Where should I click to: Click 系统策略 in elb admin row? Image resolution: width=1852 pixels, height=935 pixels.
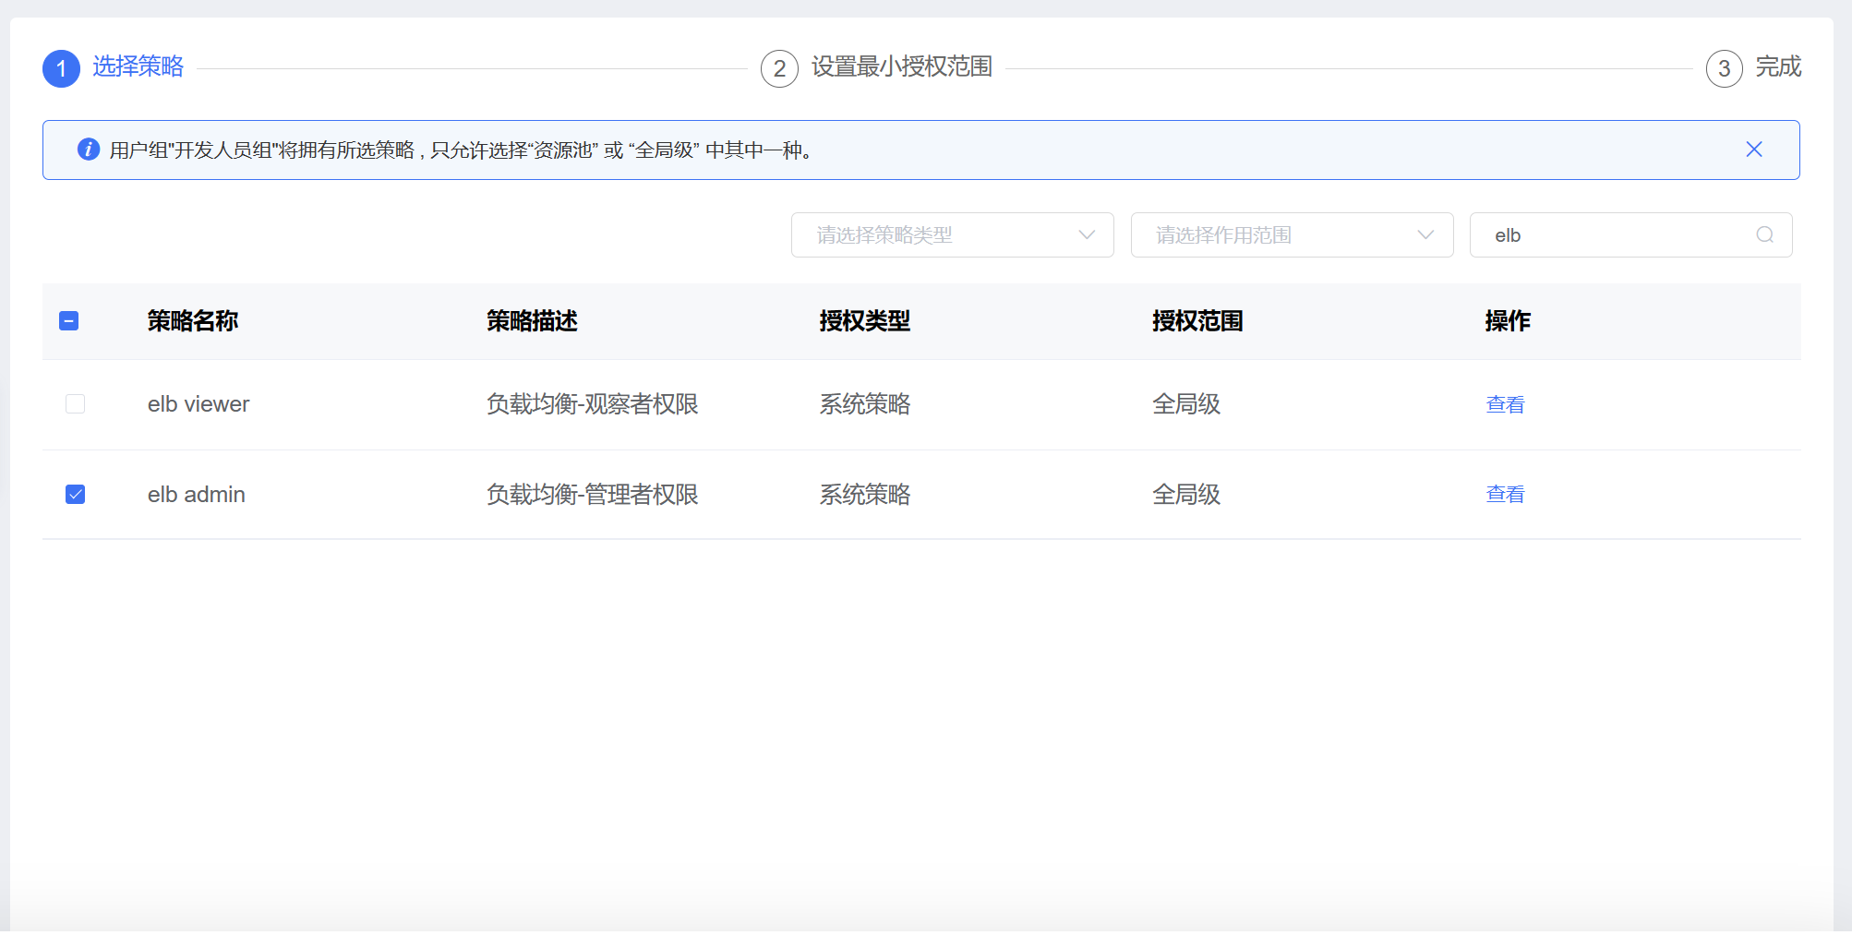(x=865, y=495)
